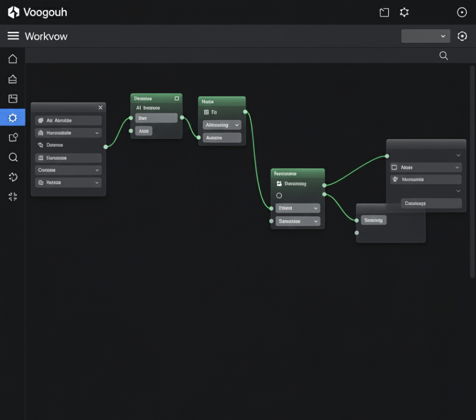Click the Deottdoe node header
The height and width of the screenshot is (420, 476).
156,98
